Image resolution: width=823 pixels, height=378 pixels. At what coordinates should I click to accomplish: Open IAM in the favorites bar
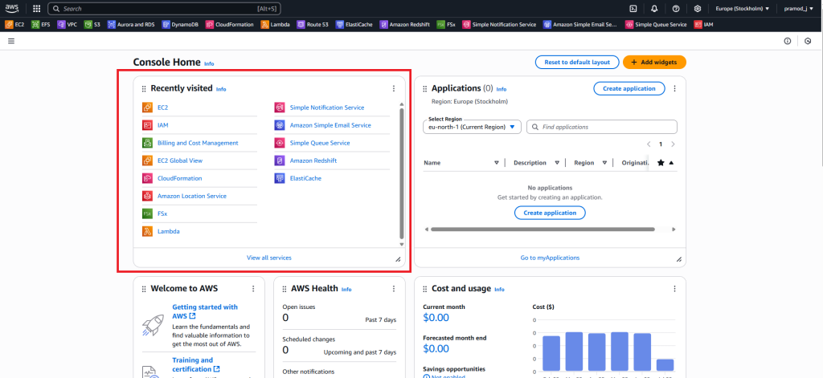(x=704, y=24)
